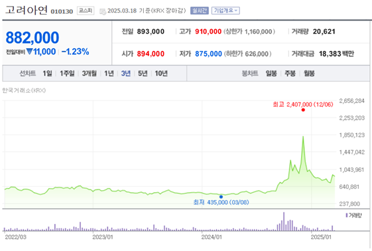Click the 고려아연 stock name heading

[x=26, y=10]
